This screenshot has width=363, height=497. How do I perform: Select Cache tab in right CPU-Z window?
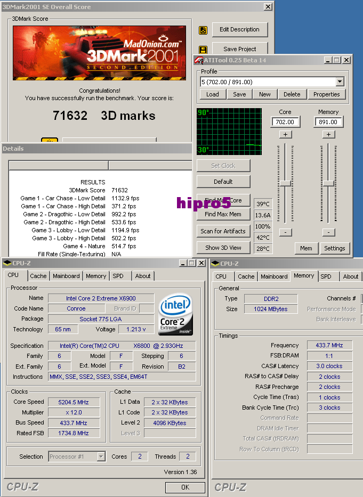(x=246, y=276)
